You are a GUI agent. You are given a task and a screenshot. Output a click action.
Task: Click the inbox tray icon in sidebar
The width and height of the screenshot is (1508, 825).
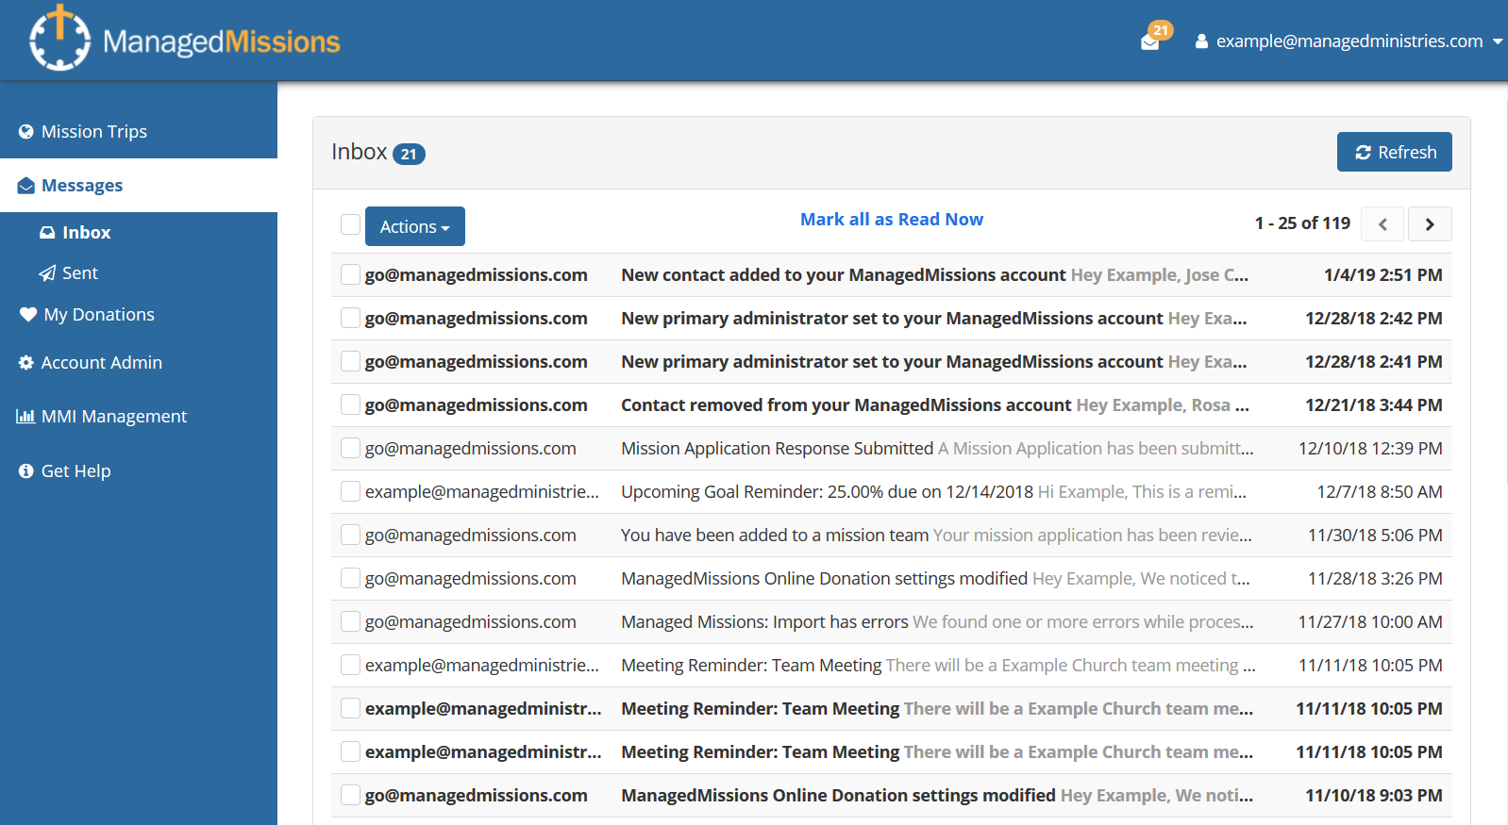coord(47,232)
